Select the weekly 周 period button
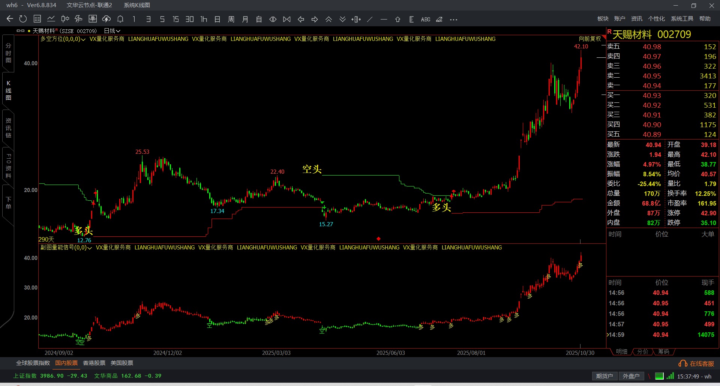The image size is (720, 386). click(231, 19)
